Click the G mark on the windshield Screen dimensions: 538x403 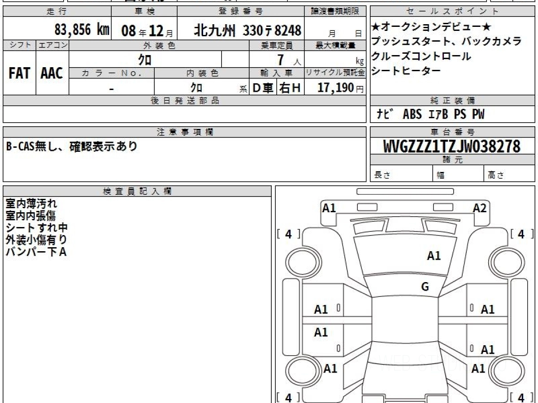[425, 287]
